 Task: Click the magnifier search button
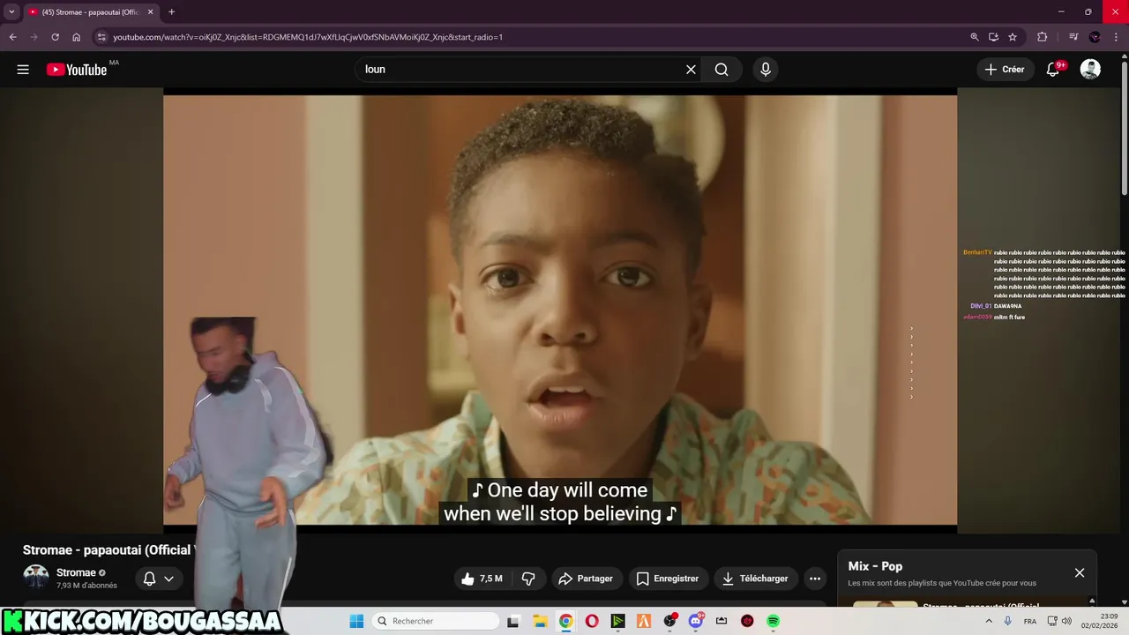coord(722,70)
